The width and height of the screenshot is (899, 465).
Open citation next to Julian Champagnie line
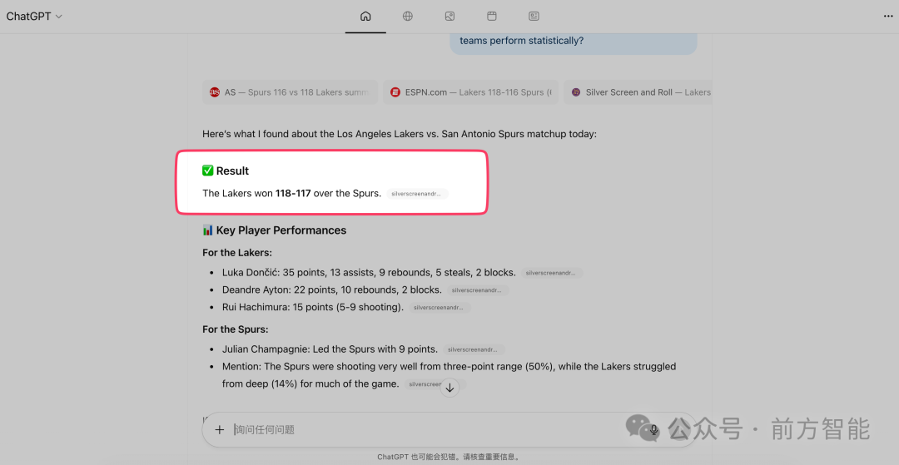coord(474,350)
